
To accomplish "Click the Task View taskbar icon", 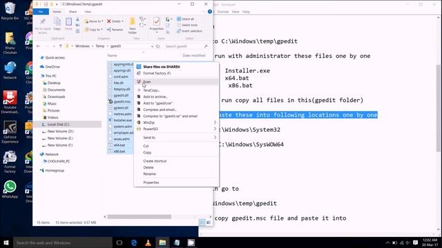I will pos(119,242).
